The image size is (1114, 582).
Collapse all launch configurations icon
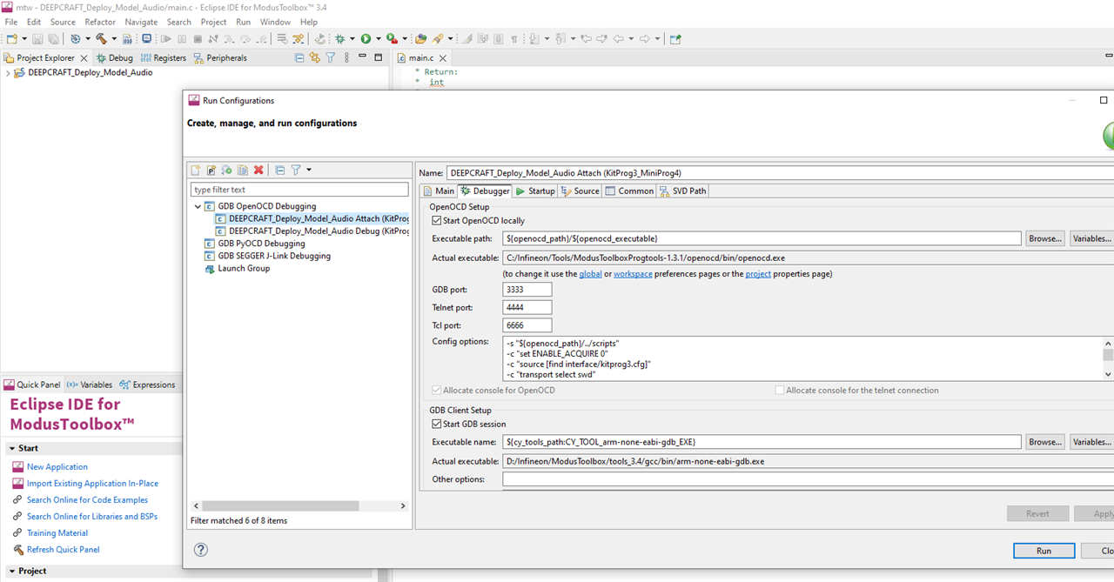tap(279, 170)
